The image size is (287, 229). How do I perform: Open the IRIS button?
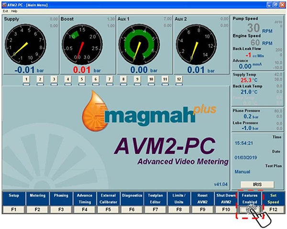[x=257, y=184]
